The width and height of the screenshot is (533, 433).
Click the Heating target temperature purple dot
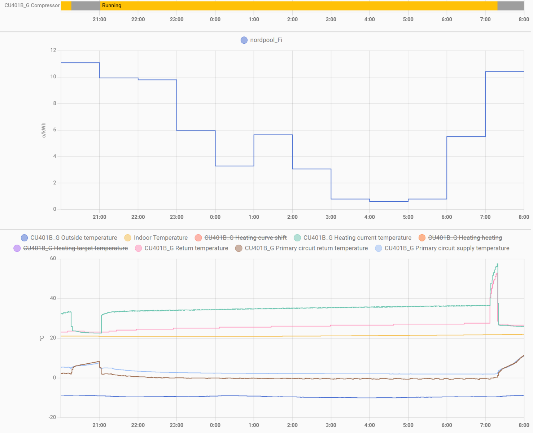coord(17,248)
